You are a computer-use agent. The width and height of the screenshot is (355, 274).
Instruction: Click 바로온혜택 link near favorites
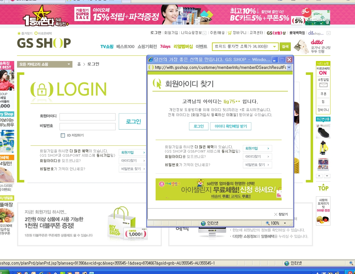pos(43,33)
